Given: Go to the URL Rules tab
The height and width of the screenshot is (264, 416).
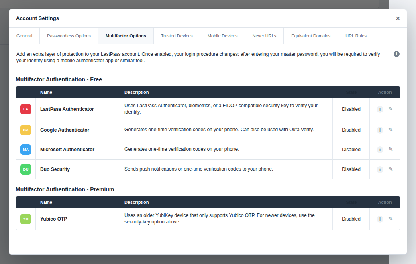Looking at the screenshot, I should coord(356,36).
